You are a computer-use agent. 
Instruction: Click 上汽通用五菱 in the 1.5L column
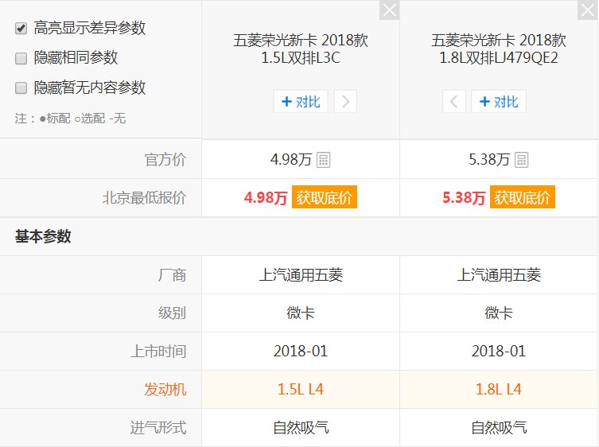301,275
